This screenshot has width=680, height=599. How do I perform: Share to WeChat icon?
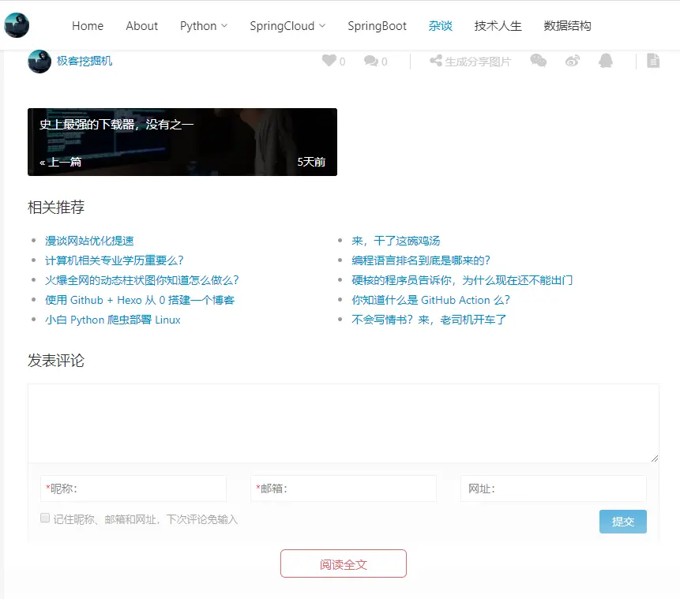click(x=538, y=61)
